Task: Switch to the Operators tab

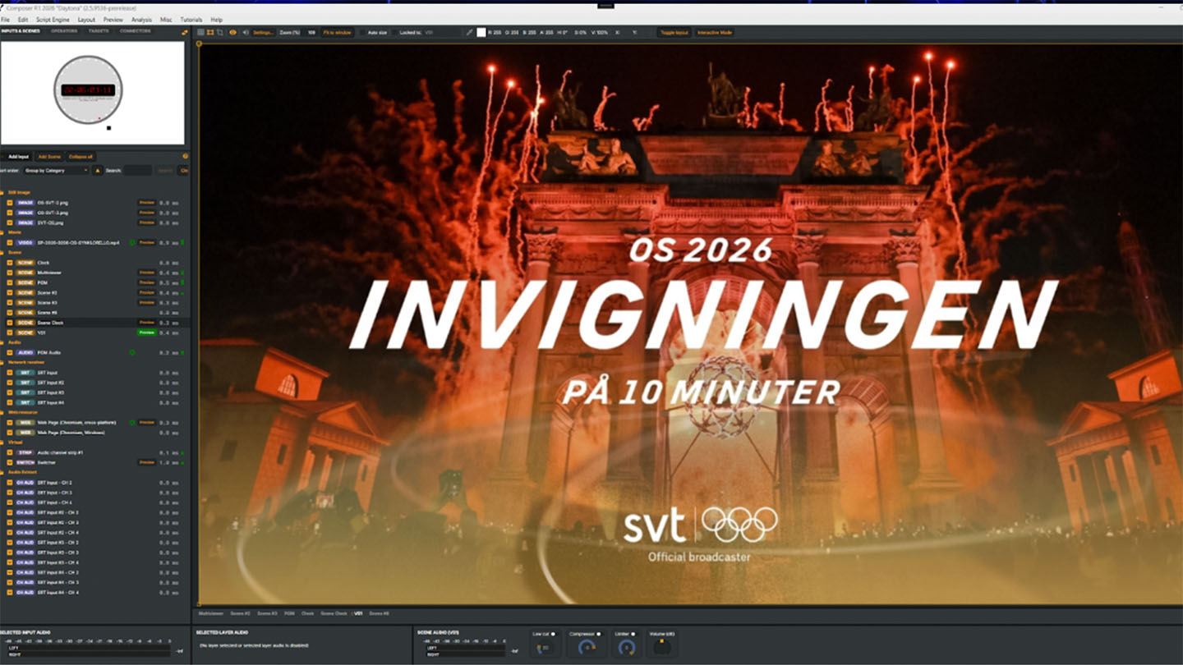Action: click(64, 31)
